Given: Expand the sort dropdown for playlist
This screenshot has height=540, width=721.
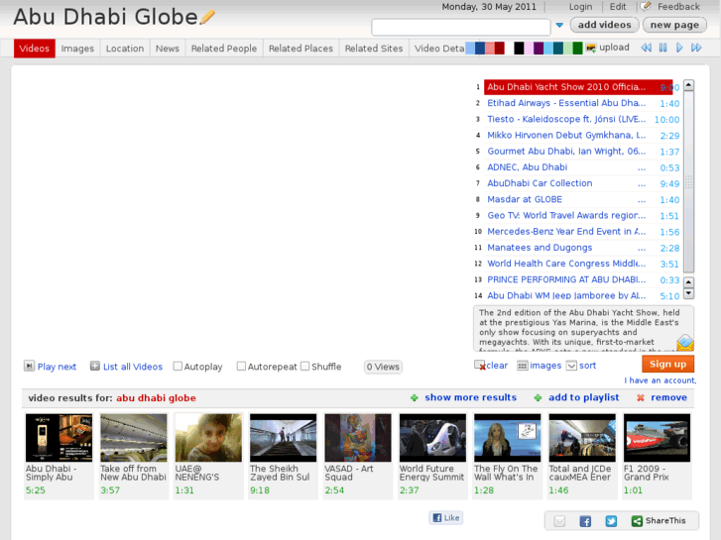Looking at the screenshot, I should click(571, 366).
